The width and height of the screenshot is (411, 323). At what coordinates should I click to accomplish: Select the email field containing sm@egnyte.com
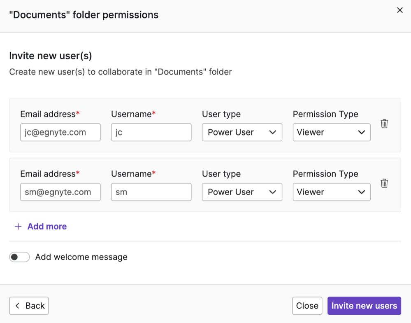60,192
